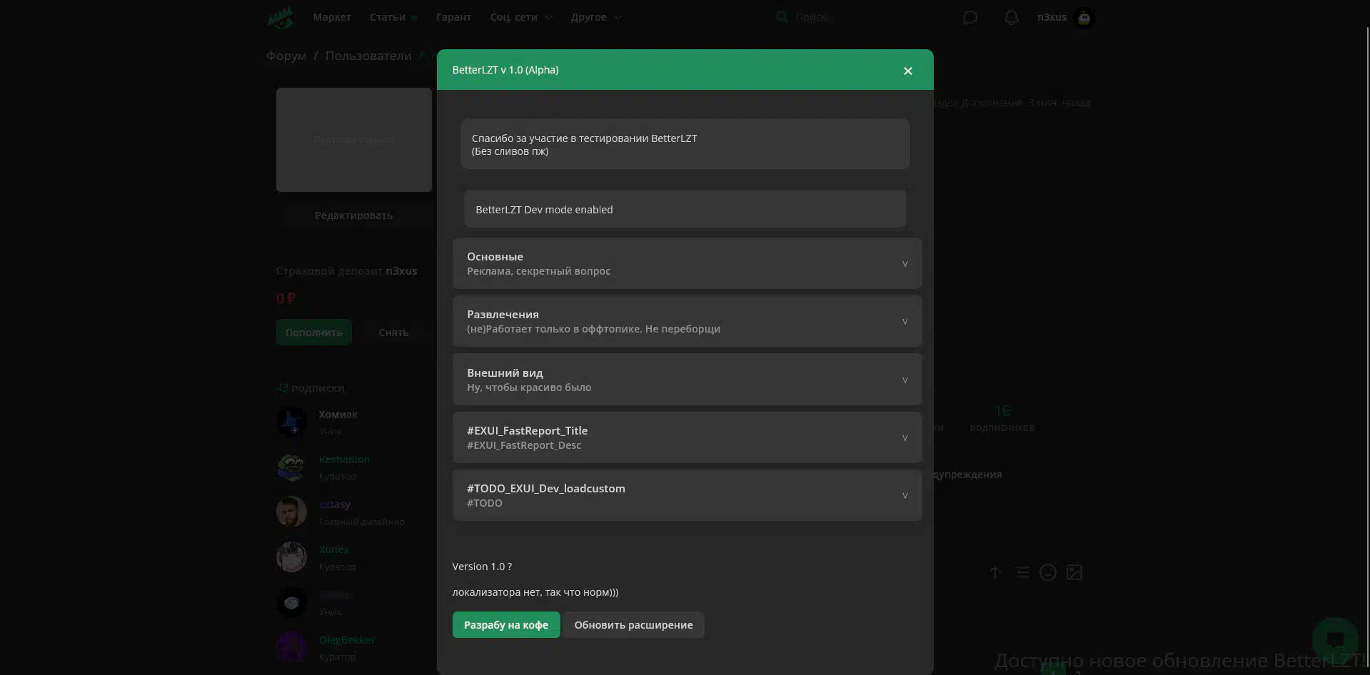Open Keshadion user profile
The height and width of the screenshot is (675, 1370).
(x=344, y=460)
